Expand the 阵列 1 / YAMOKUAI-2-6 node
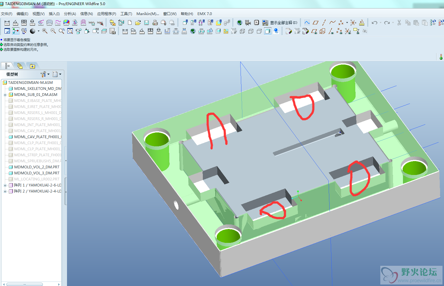The image size is (444, 286). (x=5, y=185)
